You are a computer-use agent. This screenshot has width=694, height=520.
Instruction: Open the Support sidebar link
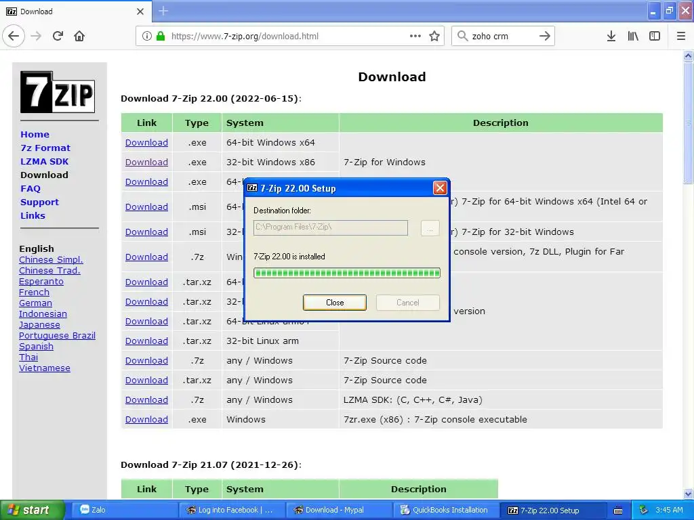[x=39, y=202]
